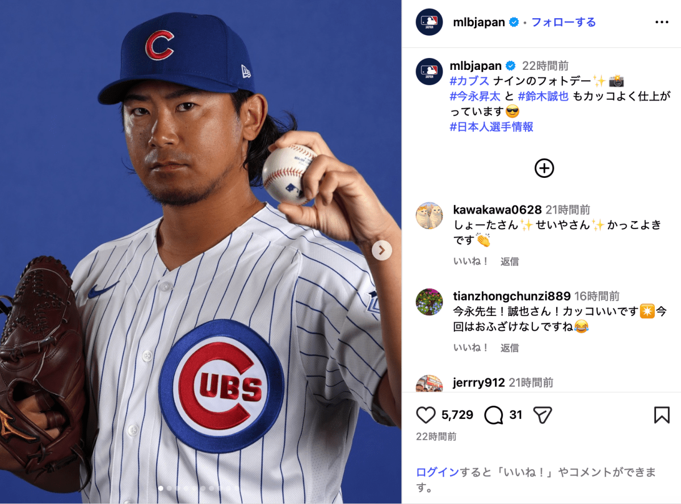This screenshot has width=681, height=504.
Task: Like the post with the heart icon
Action: point(426,415)
